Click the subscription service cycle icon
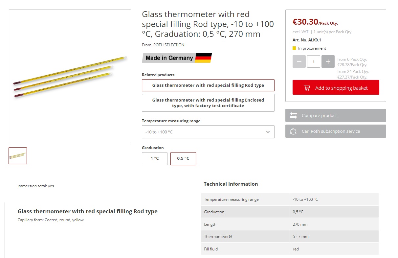398x258 pixels. coord(294,131)
